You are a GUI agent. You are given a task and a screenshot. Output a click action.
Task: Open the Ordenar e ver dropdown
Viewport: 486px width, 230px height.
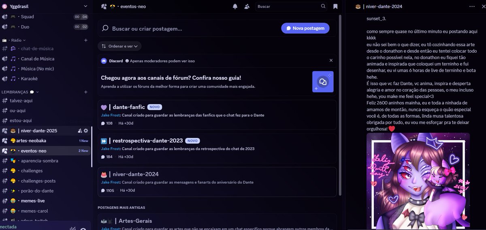pos(119,46)
